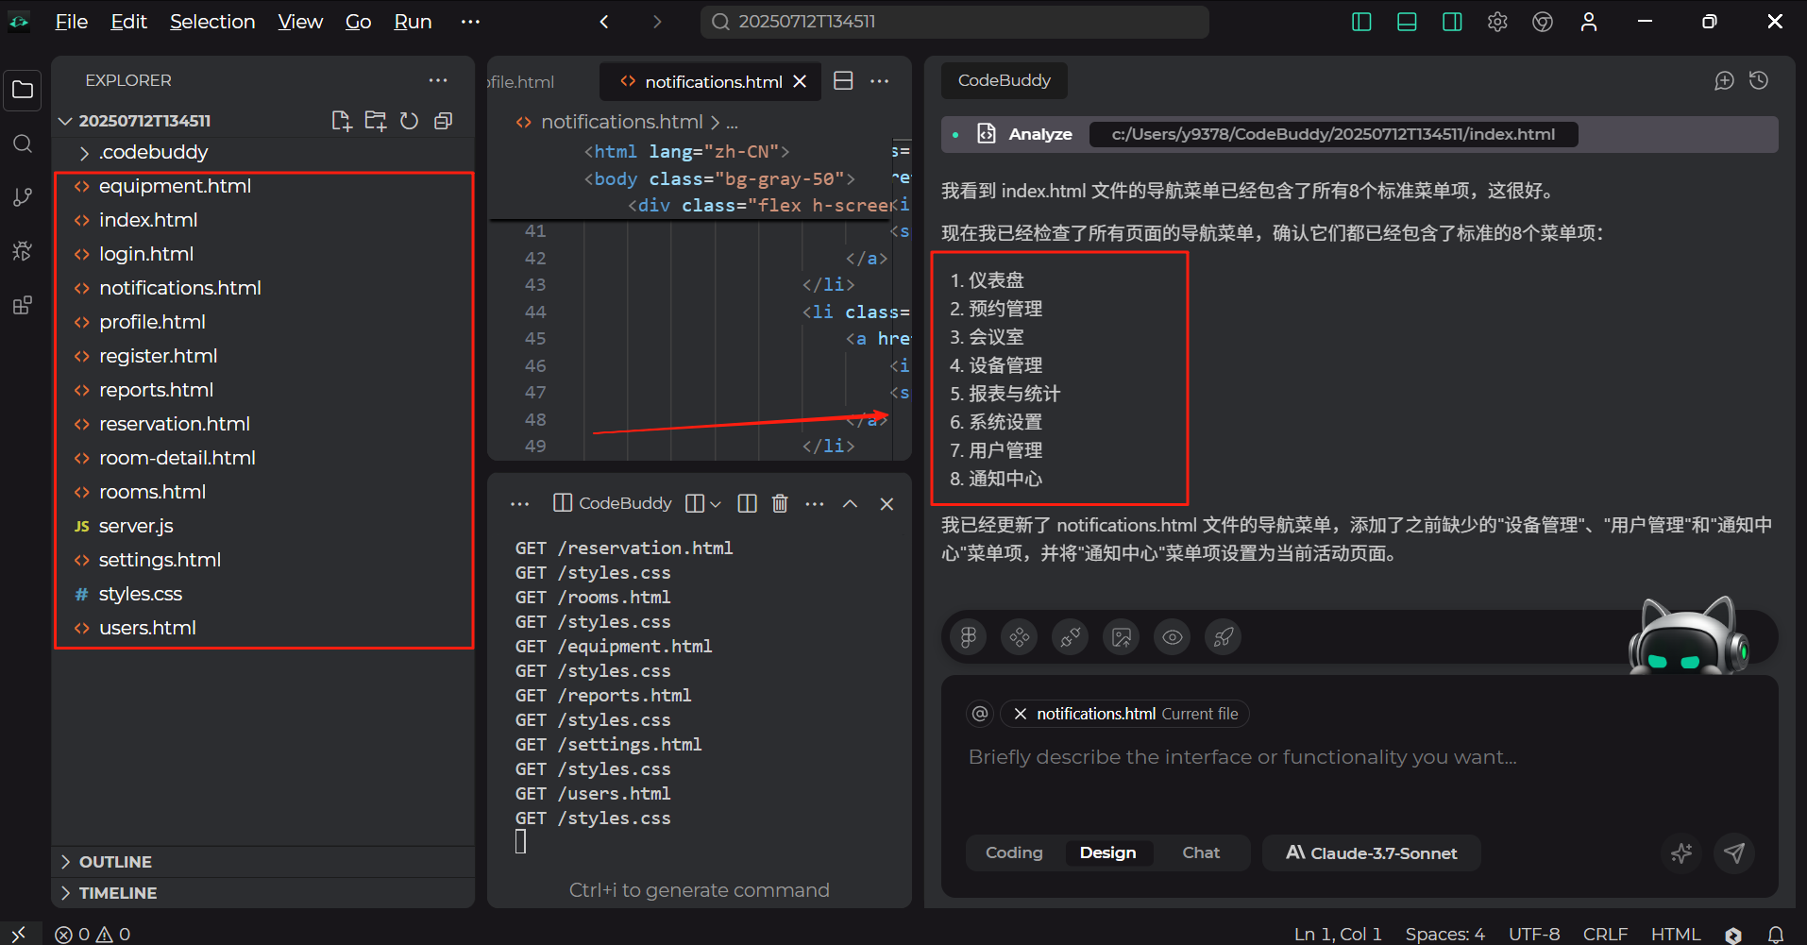Click the CRLF line ending indicator
Viewport: 1807px width, 945px height.
click(1605, 934)
